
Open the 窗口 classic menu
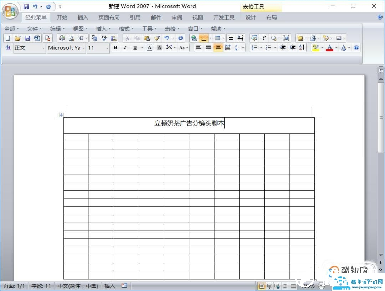195,29
